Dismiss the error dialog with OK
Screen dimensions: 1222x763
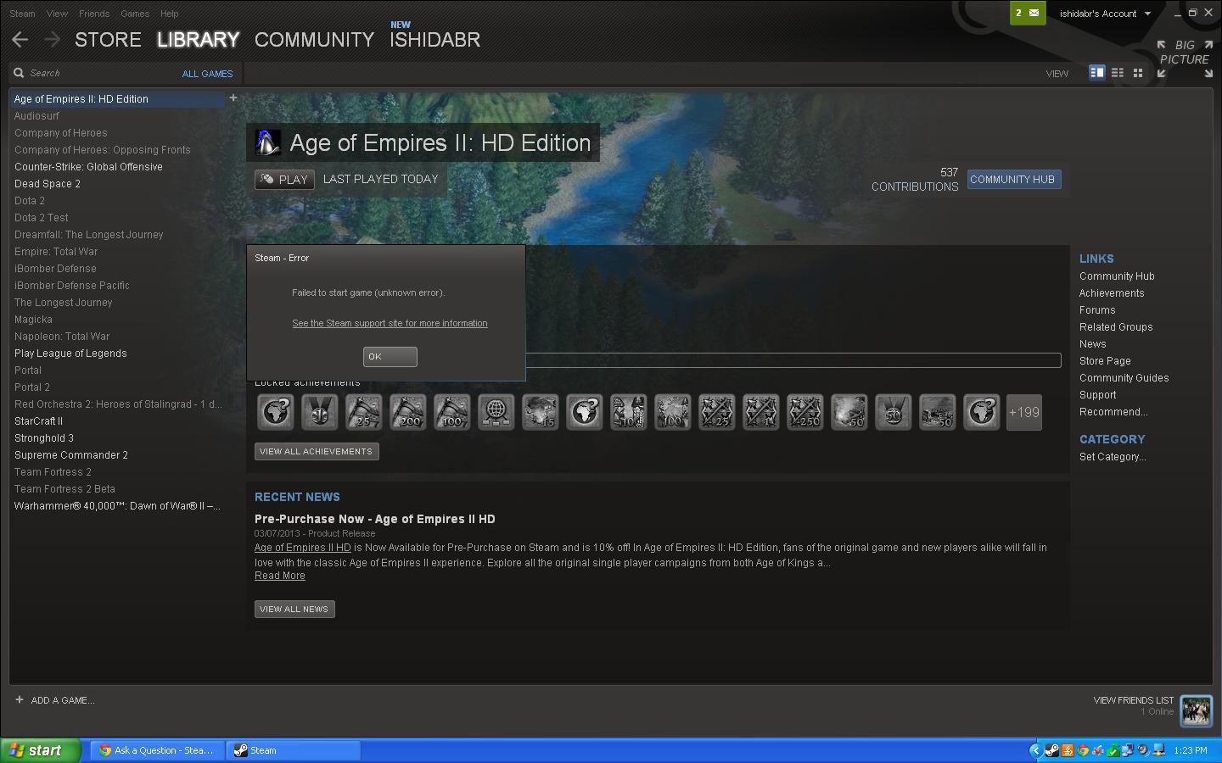click(390, 357)
